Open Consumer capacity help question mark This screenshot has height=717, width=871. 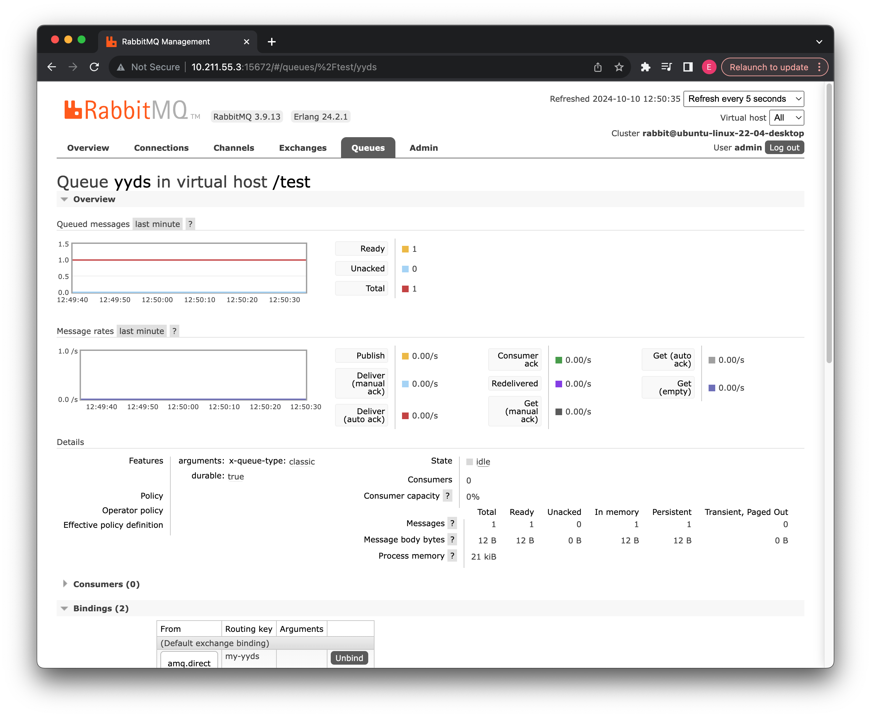coord(447,496)
